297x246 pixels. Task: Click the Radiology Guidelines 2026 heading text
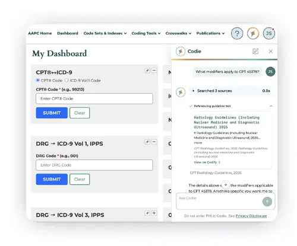(226, 122)
